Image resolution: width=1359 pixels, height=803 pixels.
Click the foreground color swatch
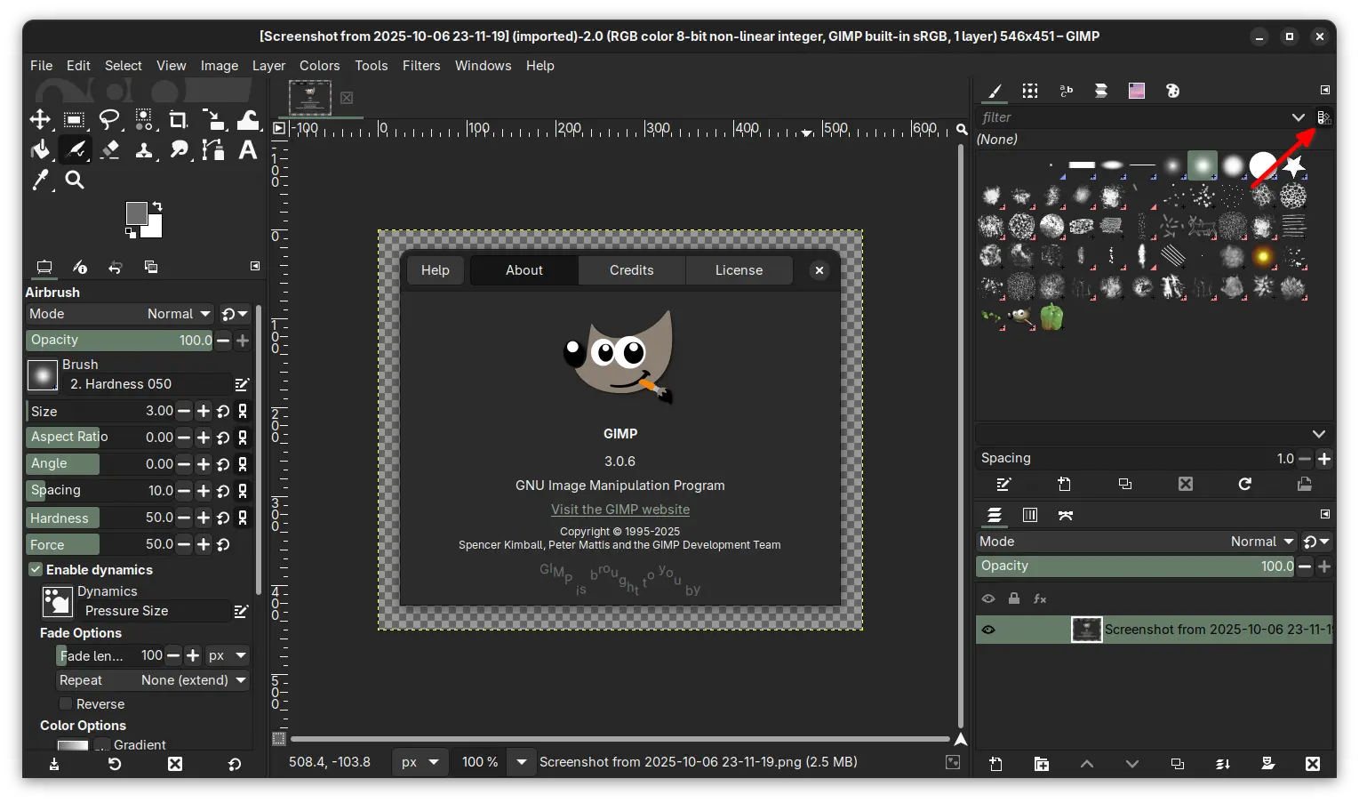click(x=136, y=213)
